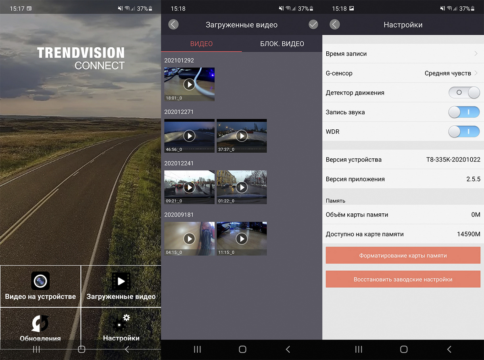Open Загруженные видео film icon

[121, 281]
